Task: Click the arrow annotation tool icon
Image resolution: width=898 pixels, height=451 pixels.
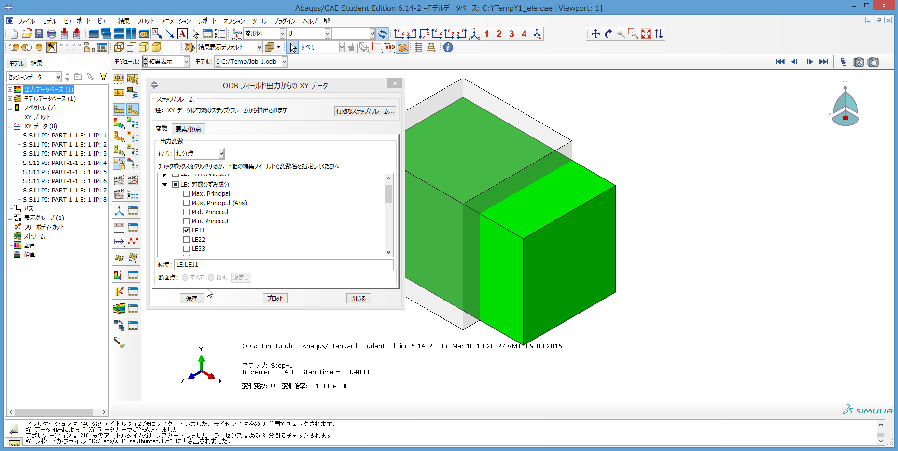Action: [169, 34]
